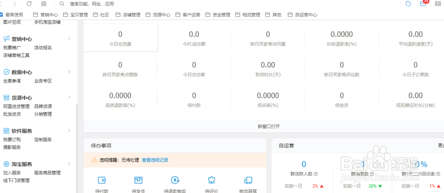Click the 待发货 package icon
Screen dimensions: 444x193
(x=138, y=180)
